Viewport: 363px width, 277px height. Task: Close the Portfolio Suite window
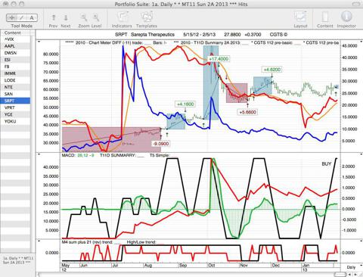pos(6,4)
